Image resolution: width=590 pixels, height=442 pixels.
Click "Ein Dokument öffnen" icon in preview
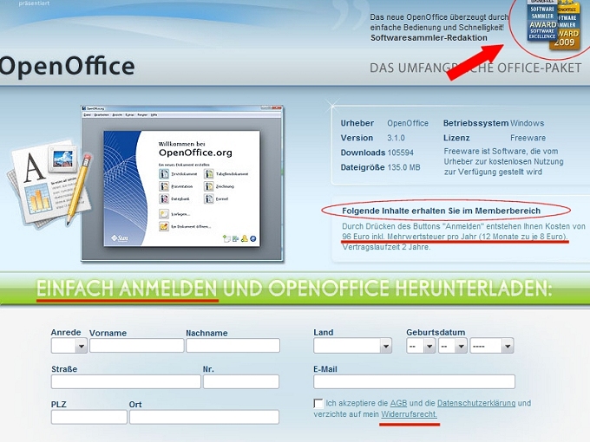[x=164, y=226]
